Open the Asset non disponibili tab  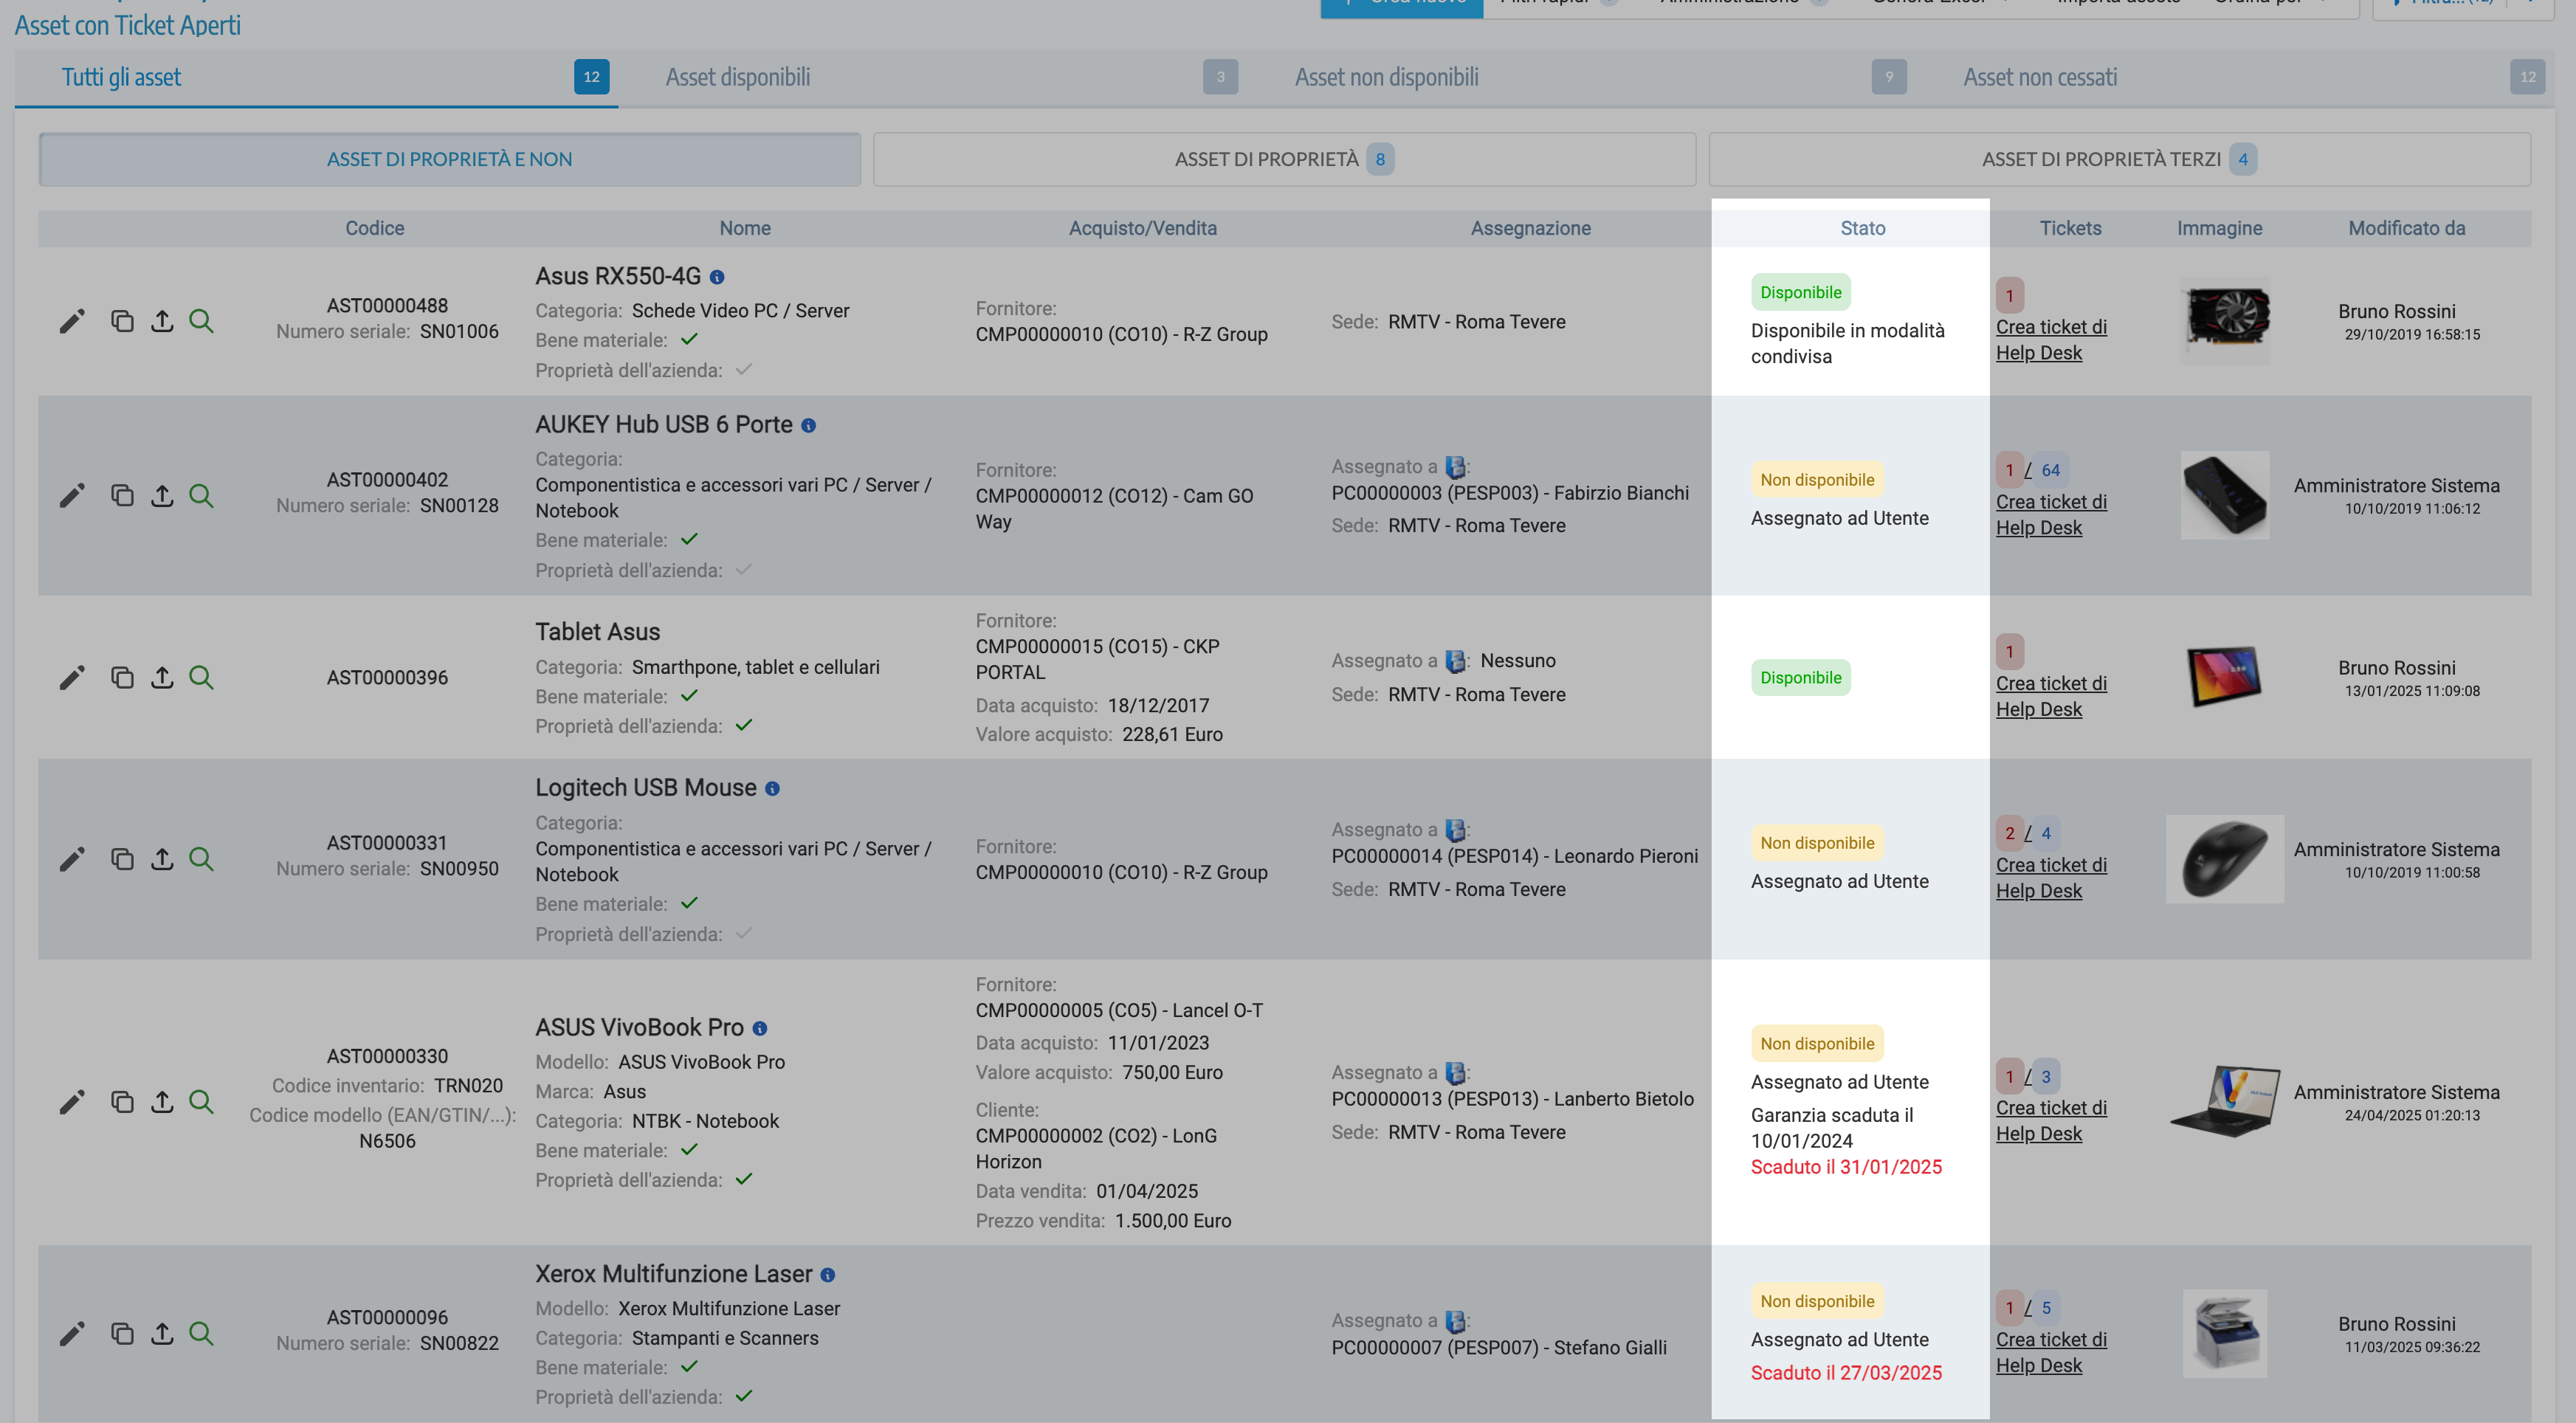point(1386,77)
